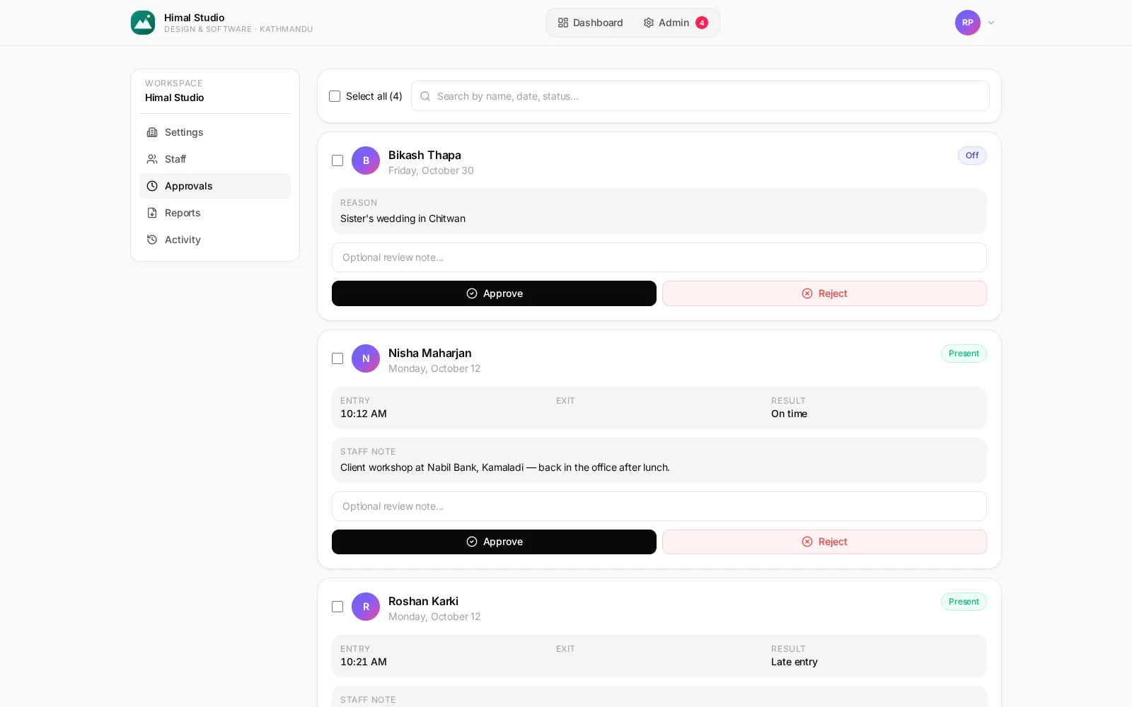
Task: Open Staff in the sidebar
Action: pos(215,159)
